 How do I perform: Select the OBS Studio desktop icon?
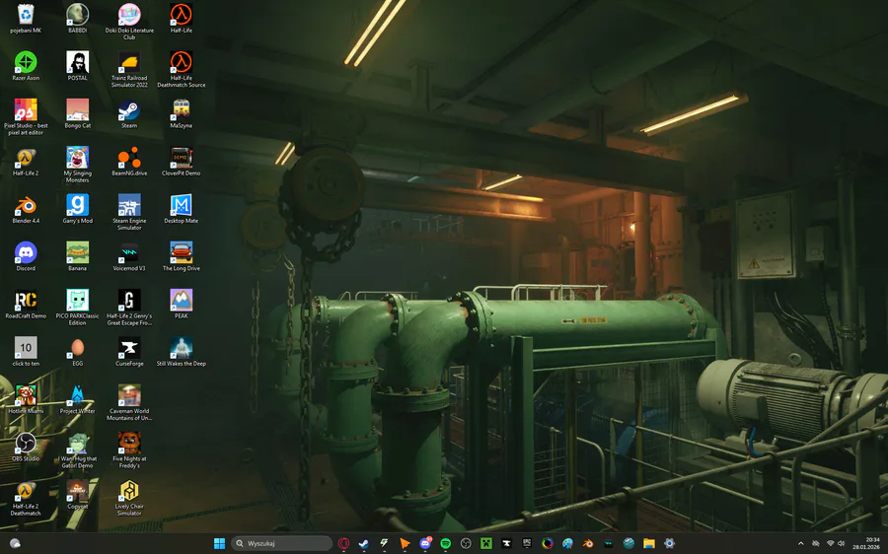[26, 447]
